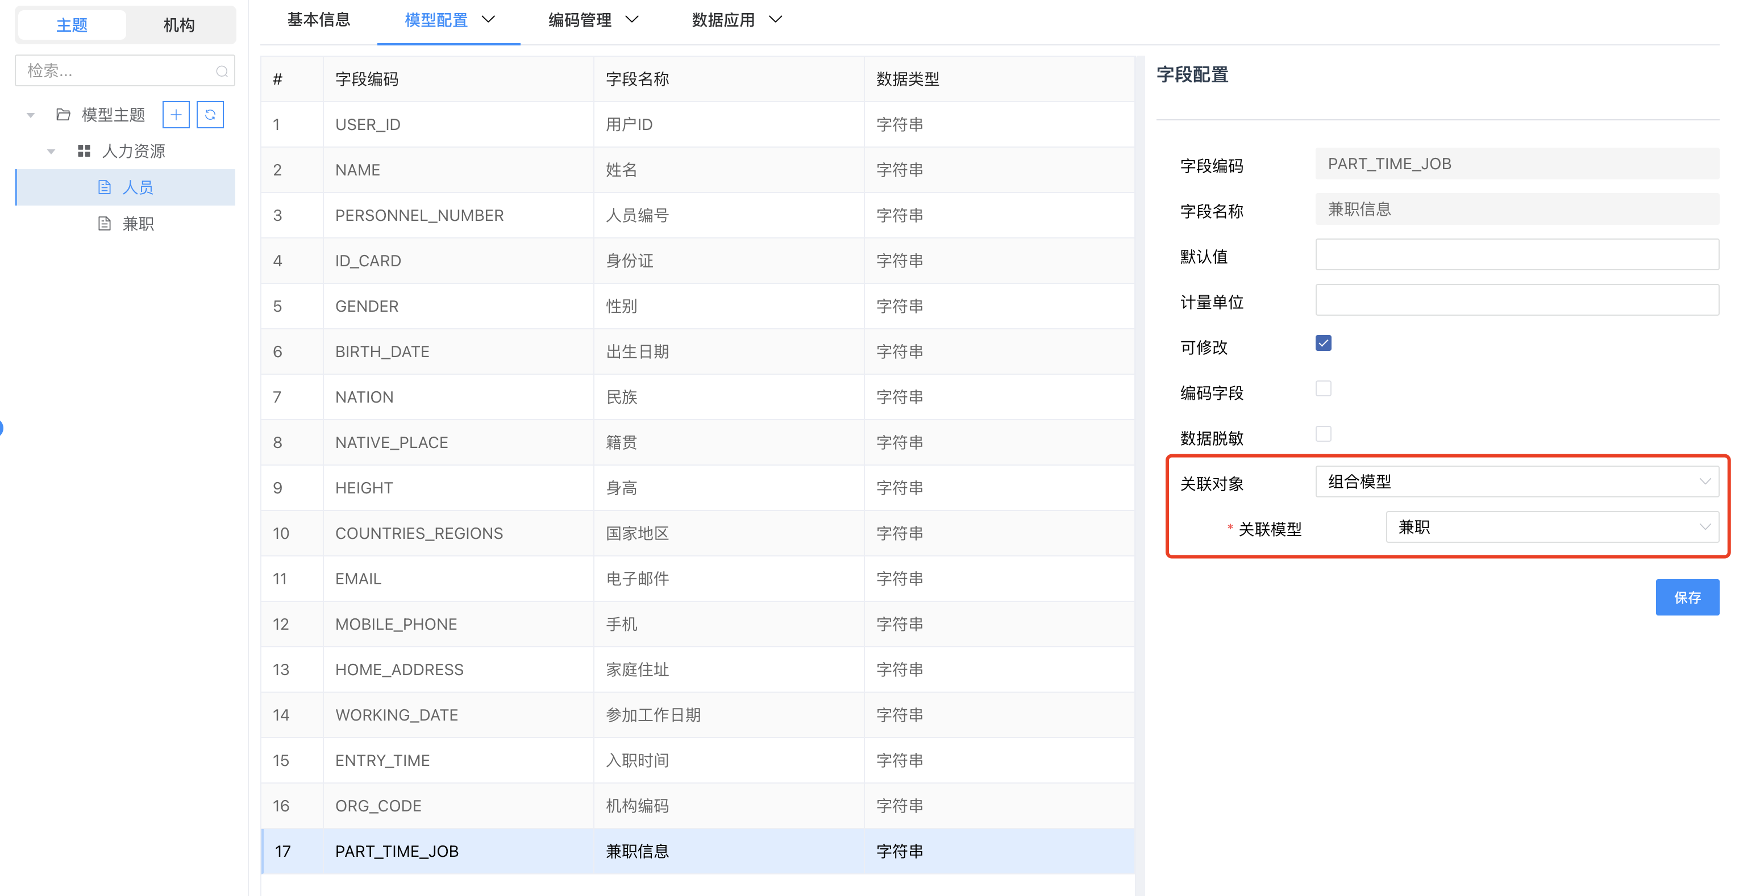Click the table's vertical scrollbar
The height and width of the screenshot is (896, 1739).
click(x=1139, y=476)
